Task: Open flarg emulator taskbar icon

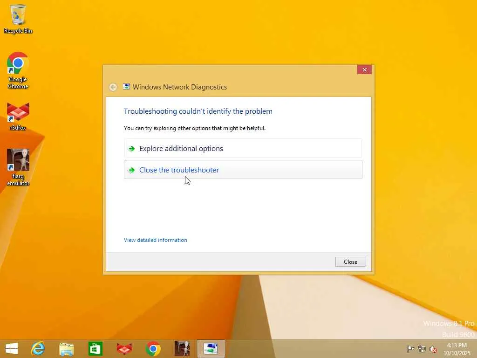Action: pyautogui.click(x=182, y=349)
